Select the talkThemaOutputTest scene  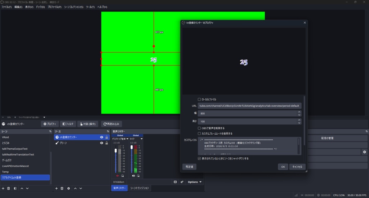tap(15, 149)
